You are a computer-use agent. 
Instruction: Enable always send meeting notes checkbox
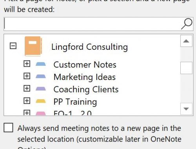click(x=8, y=127)
